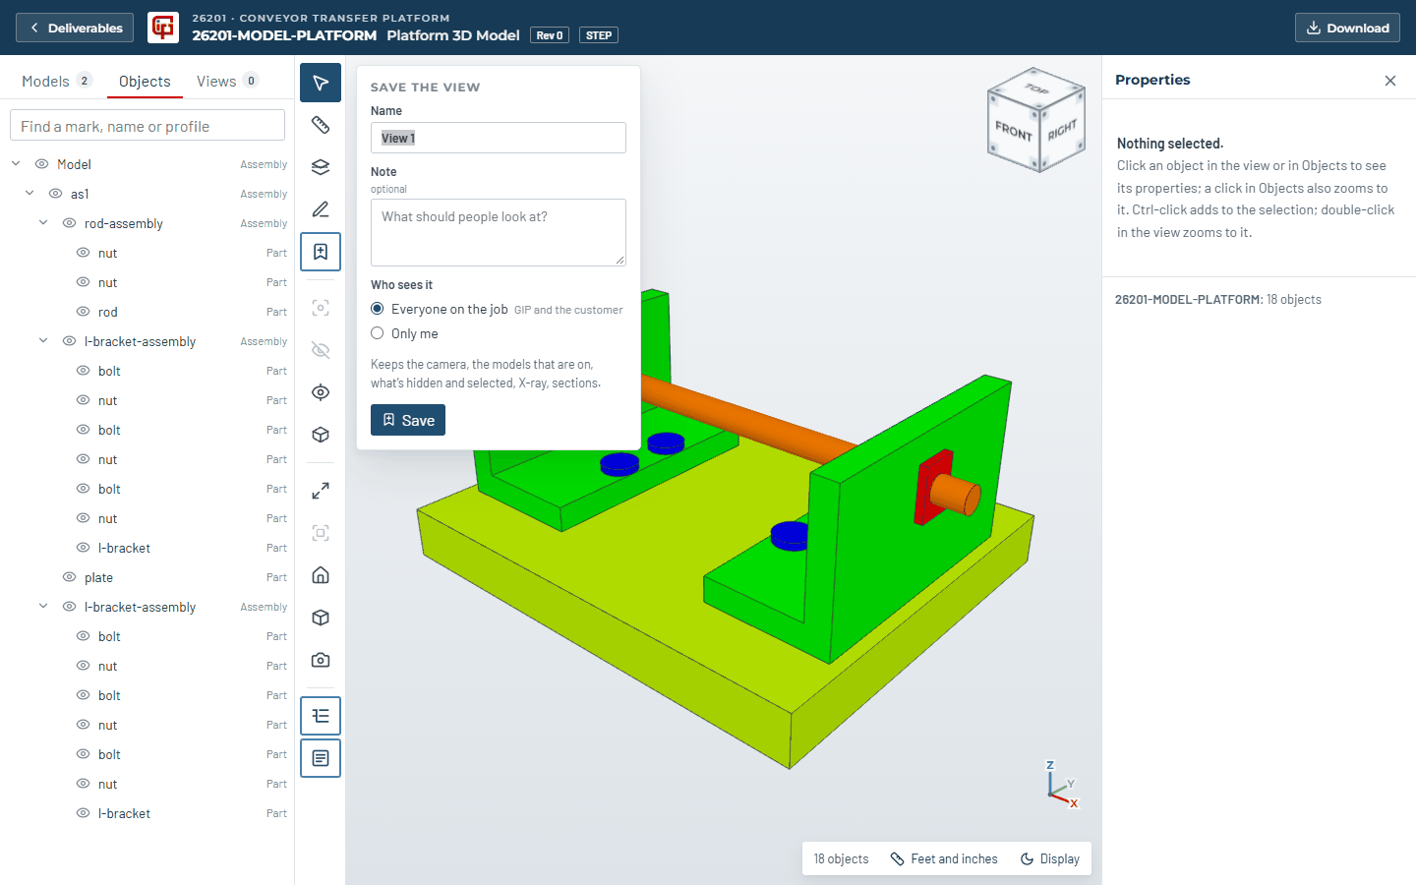Toggle the bookmark save-view tool
The width and height of the screenshot is (1416, 885).
[x=321, y=252]
